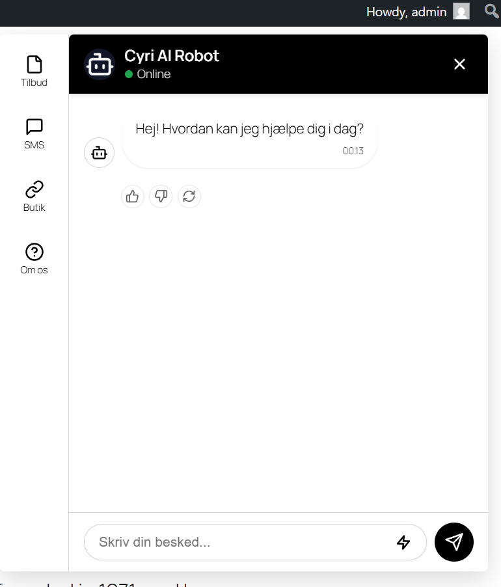The height and width of the screenshot is (587, 501).
Task: Click the 'Cyri AI Robot' title
Action: click(x=172, y=56)
